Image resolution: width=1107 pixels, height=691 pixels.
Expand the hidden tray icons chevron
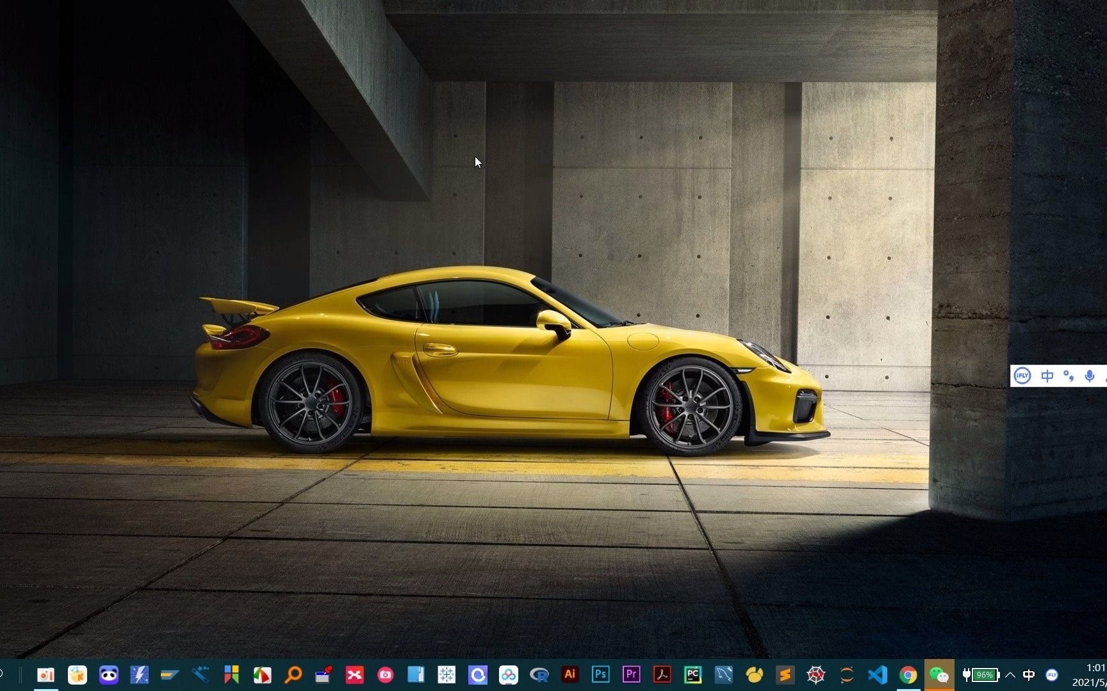pyautogui.click(x=1010, y=675)
